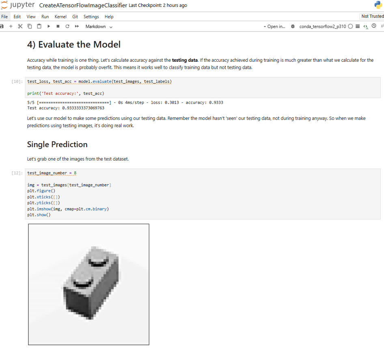The height and width of the screenshot is (348, 384).
Task: Click the plt.imshow code line
Action: coord(68,209)
